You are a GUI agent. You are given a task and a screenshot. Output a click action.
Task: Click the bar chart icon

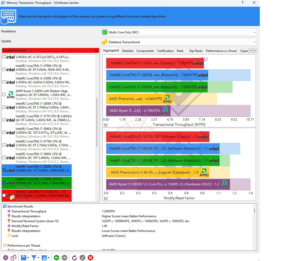click(x=44, y=258)
